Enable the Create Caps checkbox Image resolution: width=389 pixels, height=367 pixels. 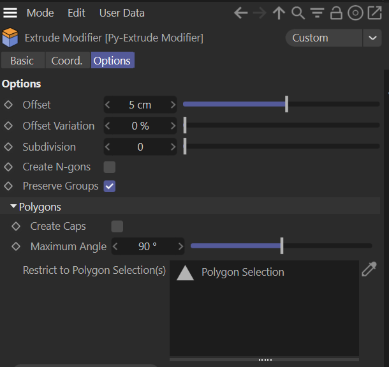[x=117, y=227]
